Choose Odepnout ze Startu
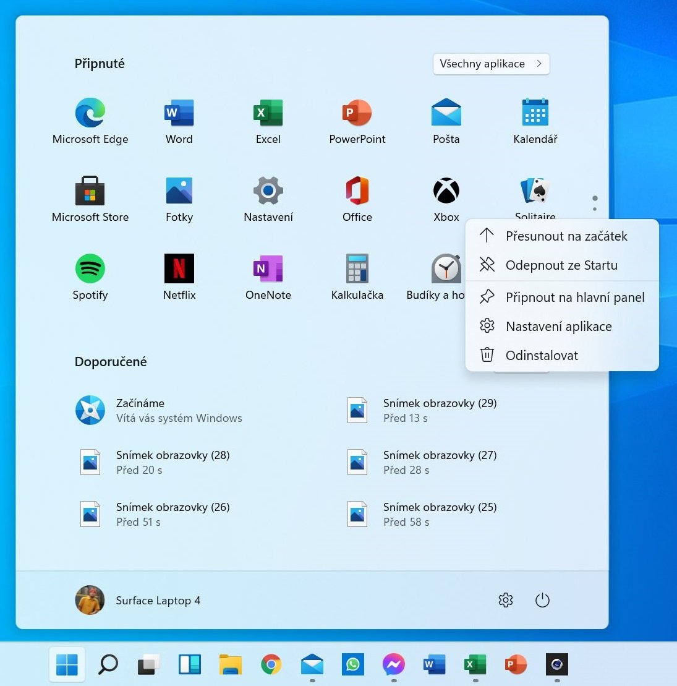 562,265
